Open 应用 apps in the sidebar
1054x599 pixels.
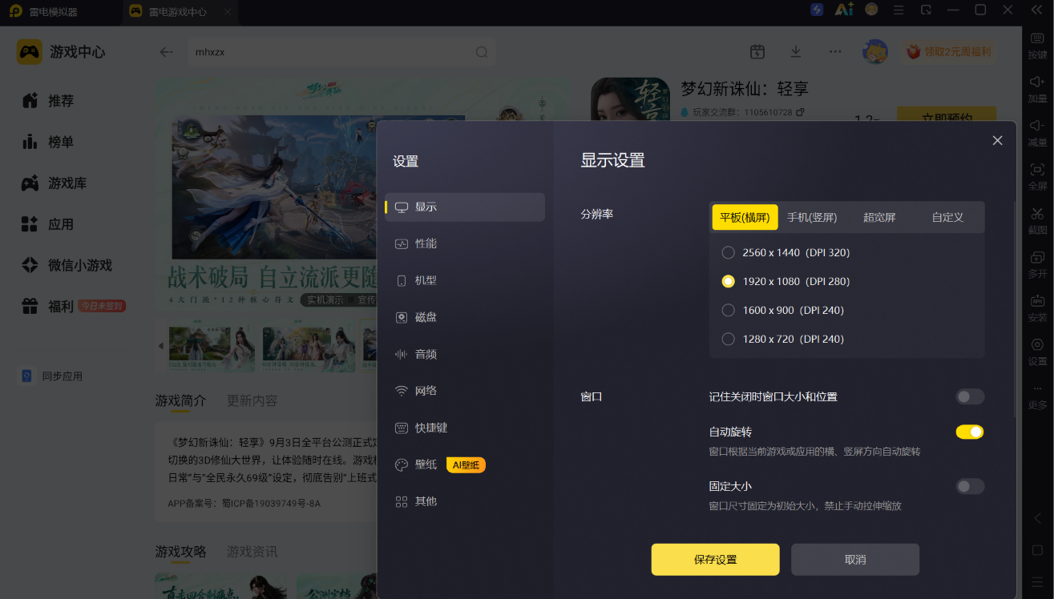click(x=48, y=224)
